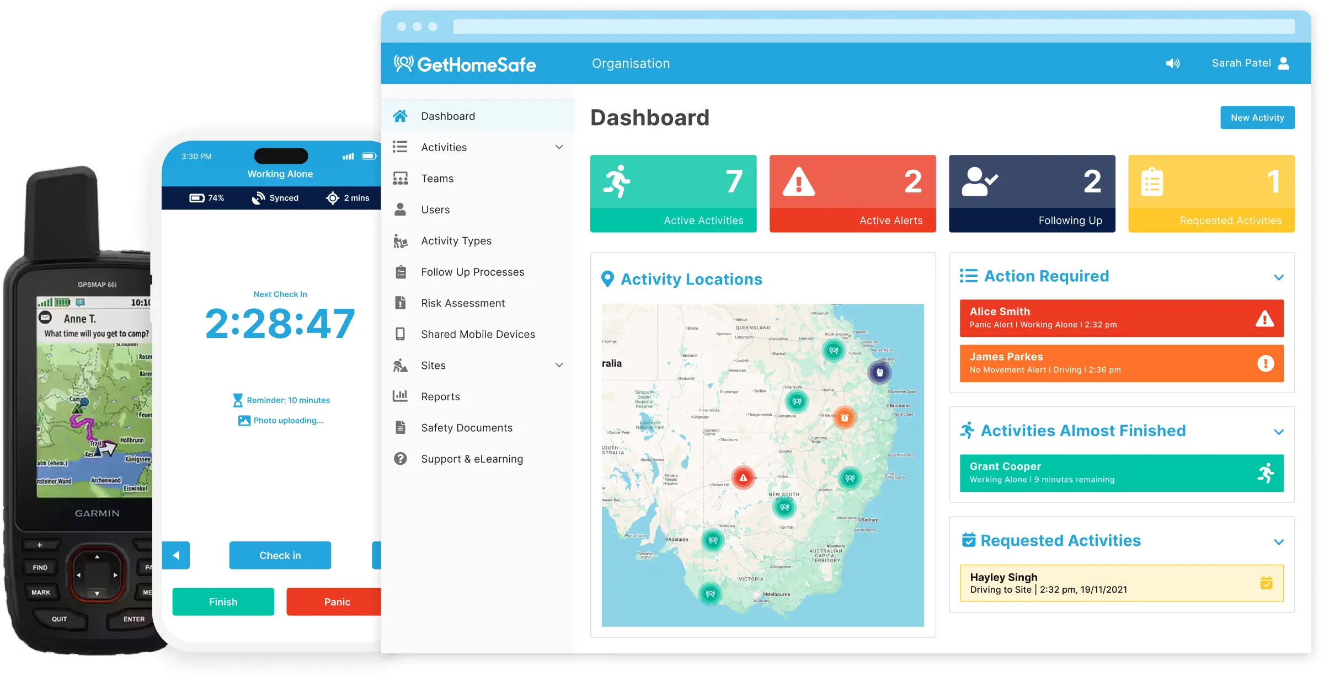Image resolution: width=1324 pixels, height=682 pixels.
Task: Click the red panic alert map marker
Action: point(743,477)
